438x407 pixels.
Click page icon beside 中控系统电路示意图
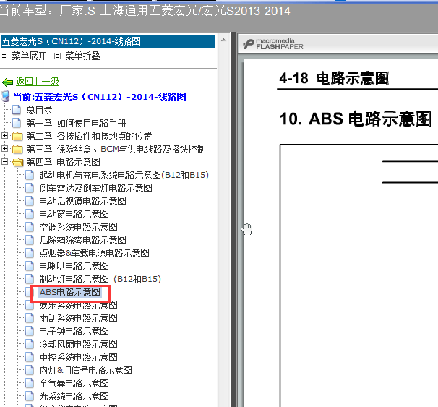click(x=30, y=357)
